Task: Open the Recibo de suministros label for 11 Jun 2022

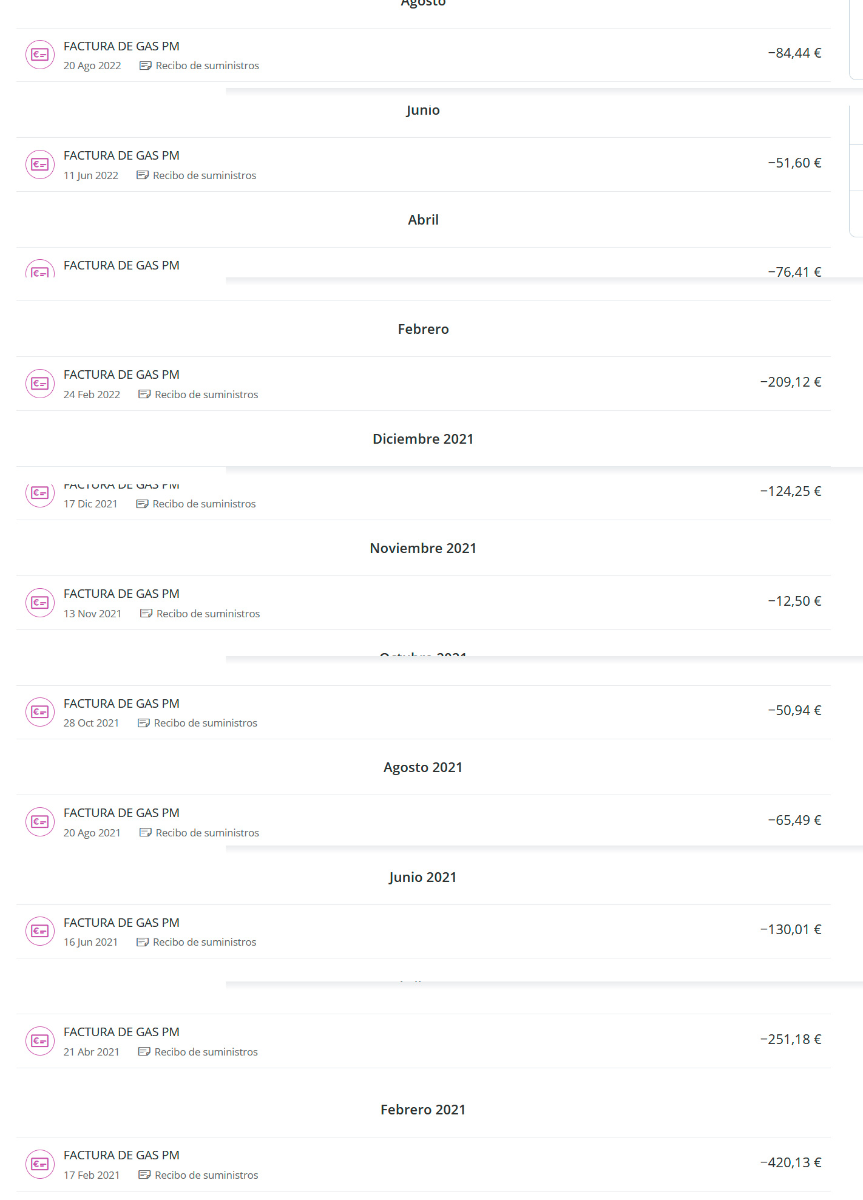Action: pyautogui.click(x=205, y=175)
